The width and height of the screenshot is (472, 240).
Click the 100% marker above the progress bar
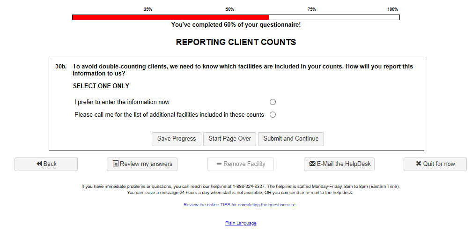(392, 9)
